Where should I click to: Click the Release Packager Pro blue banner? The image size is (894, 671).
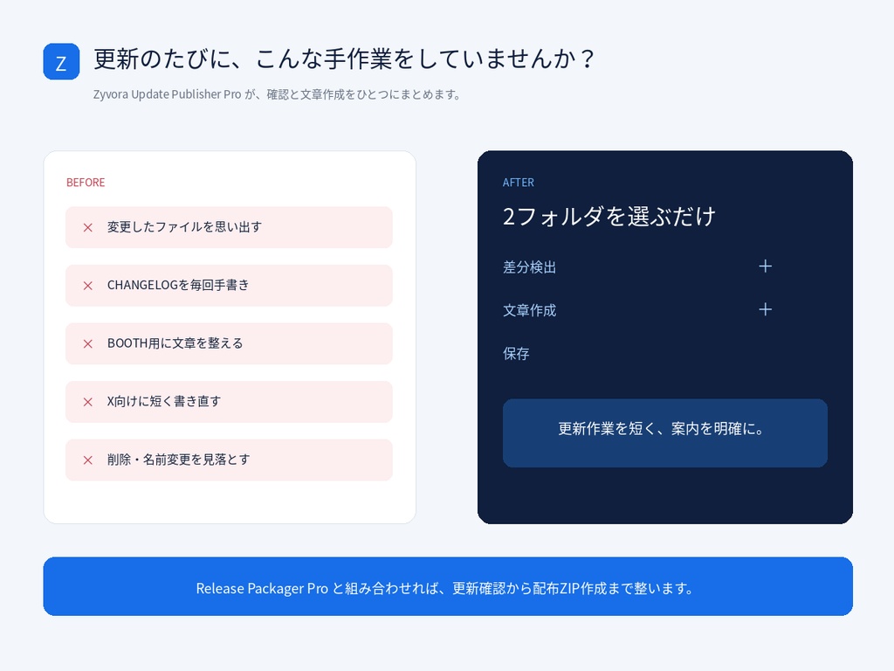pos(448,586)
